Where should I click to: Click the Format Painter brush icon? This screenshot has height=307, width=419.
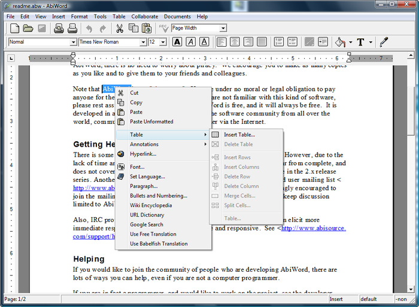click(384, 42)
